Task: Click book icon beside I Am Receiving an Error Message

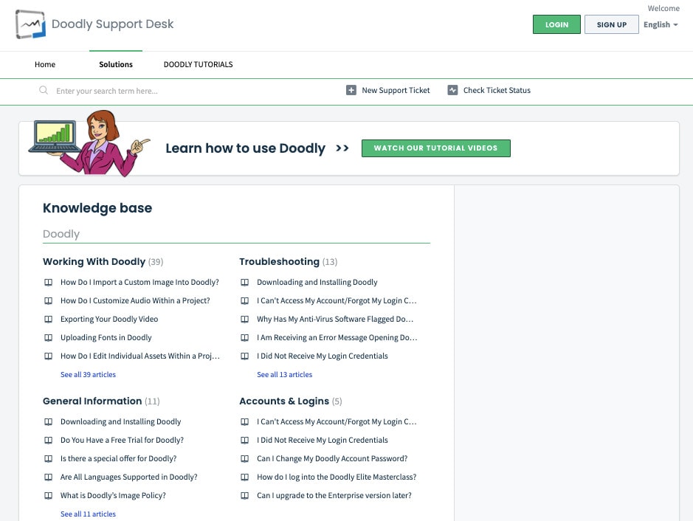Action: click(244, 337)
